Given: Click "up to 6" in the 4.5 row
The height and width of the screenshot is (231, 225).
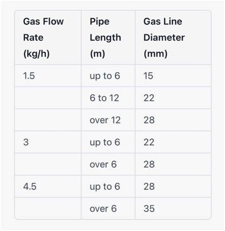Looking at the screenshot, I should click(105, 186).
